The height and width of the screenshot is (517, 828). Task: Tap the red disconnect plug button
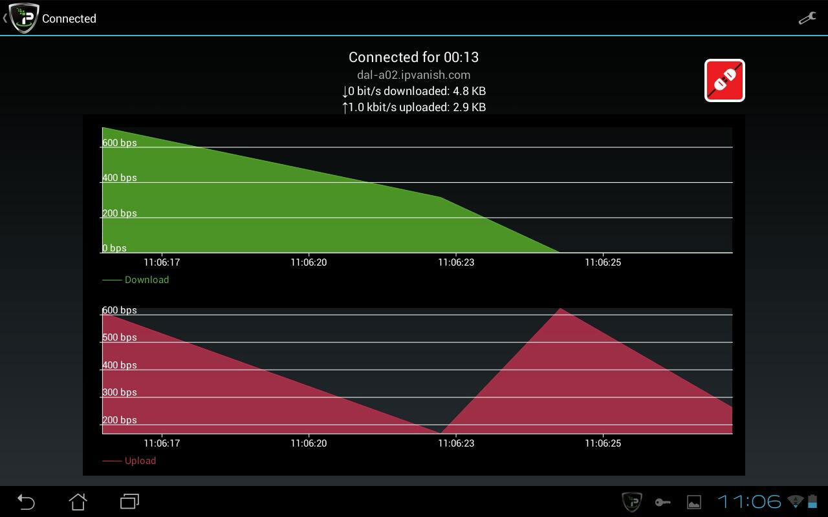(x=724, y=81)
